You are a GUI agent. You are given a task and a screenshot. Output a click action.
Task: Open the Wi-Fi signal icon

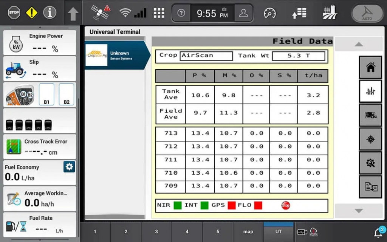(x=125, y=12)
